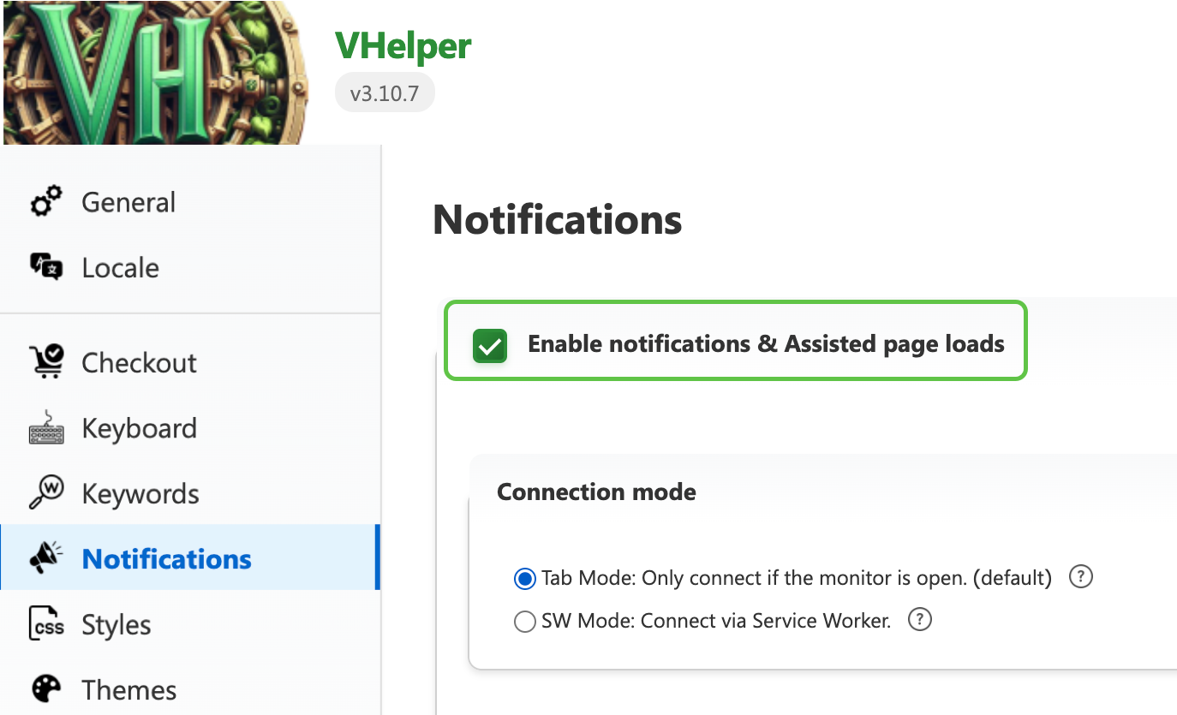Click the Styles CSS file icon
This screenshot has height=715, width=1177.
[x=46, y=624]
